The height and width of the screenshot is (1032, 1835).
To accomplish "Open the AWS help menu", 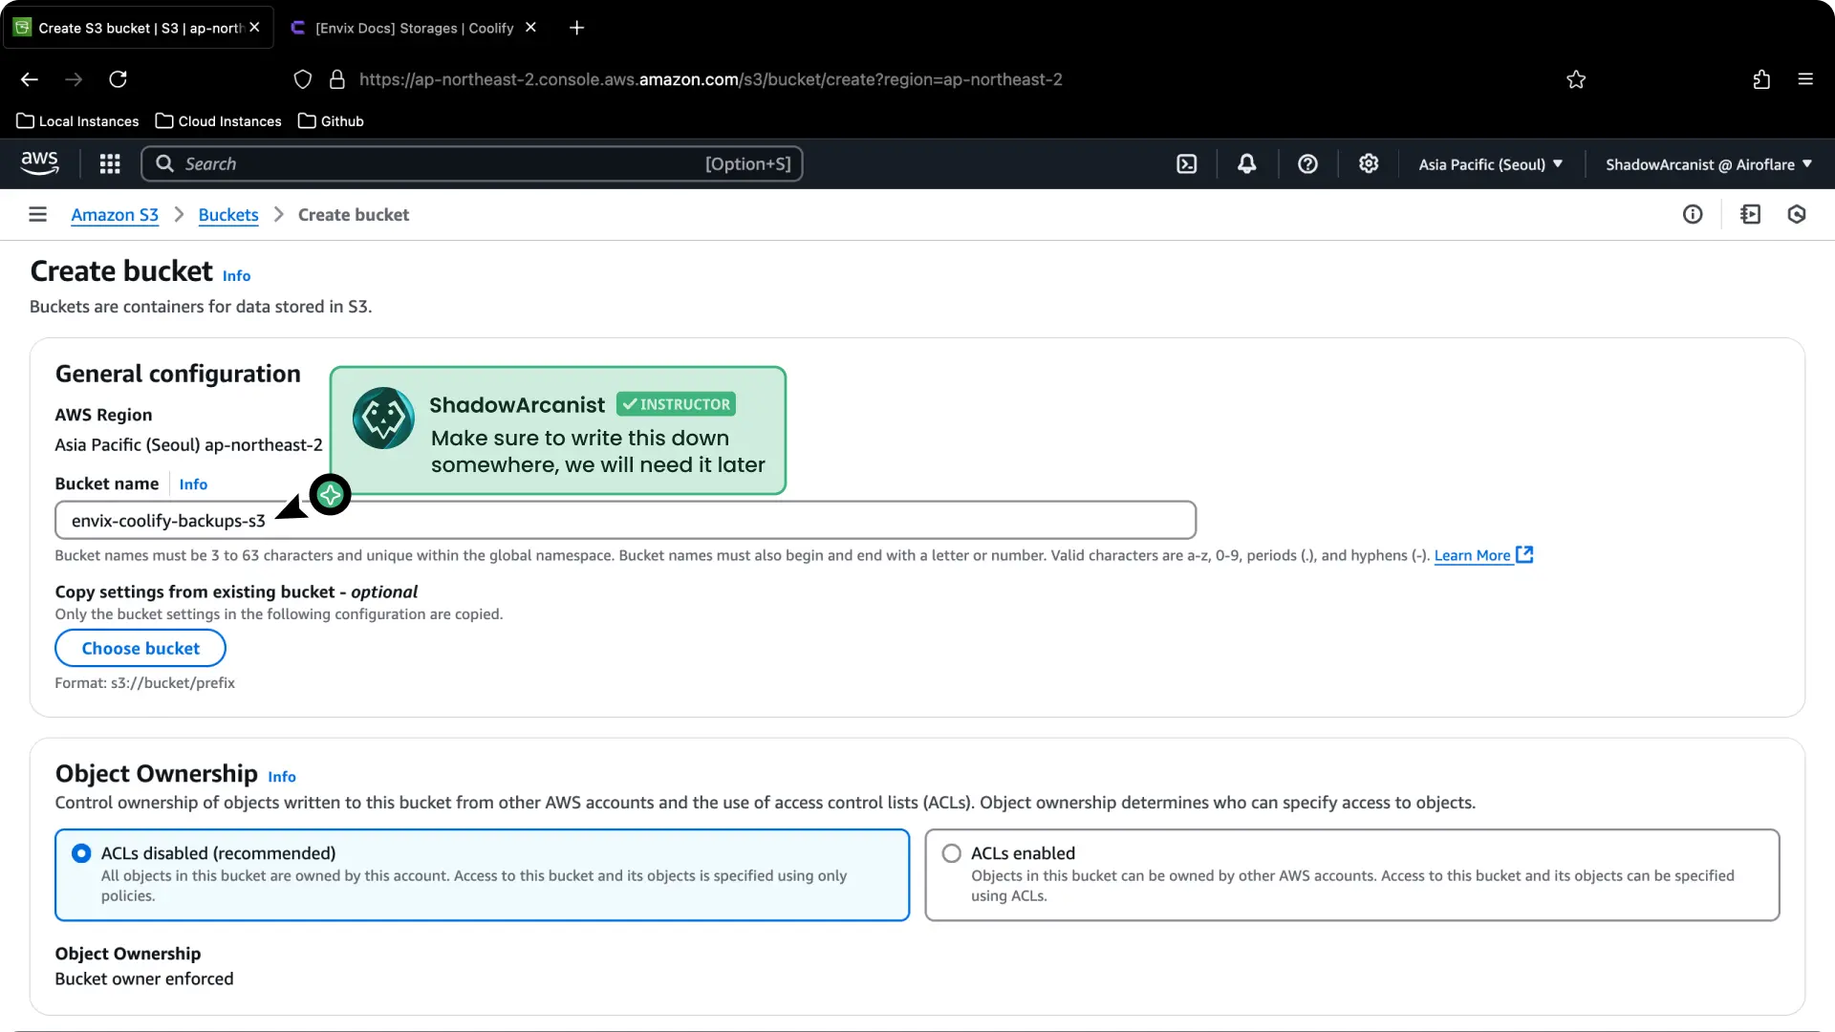I will [1307, 163].
